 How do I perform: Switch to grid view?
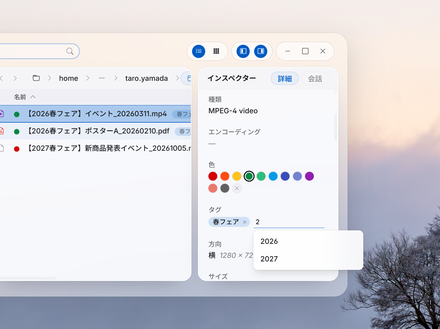point(216,51)
